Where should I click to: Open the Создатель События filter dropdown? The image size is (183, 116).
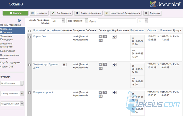tap(12, 104)
